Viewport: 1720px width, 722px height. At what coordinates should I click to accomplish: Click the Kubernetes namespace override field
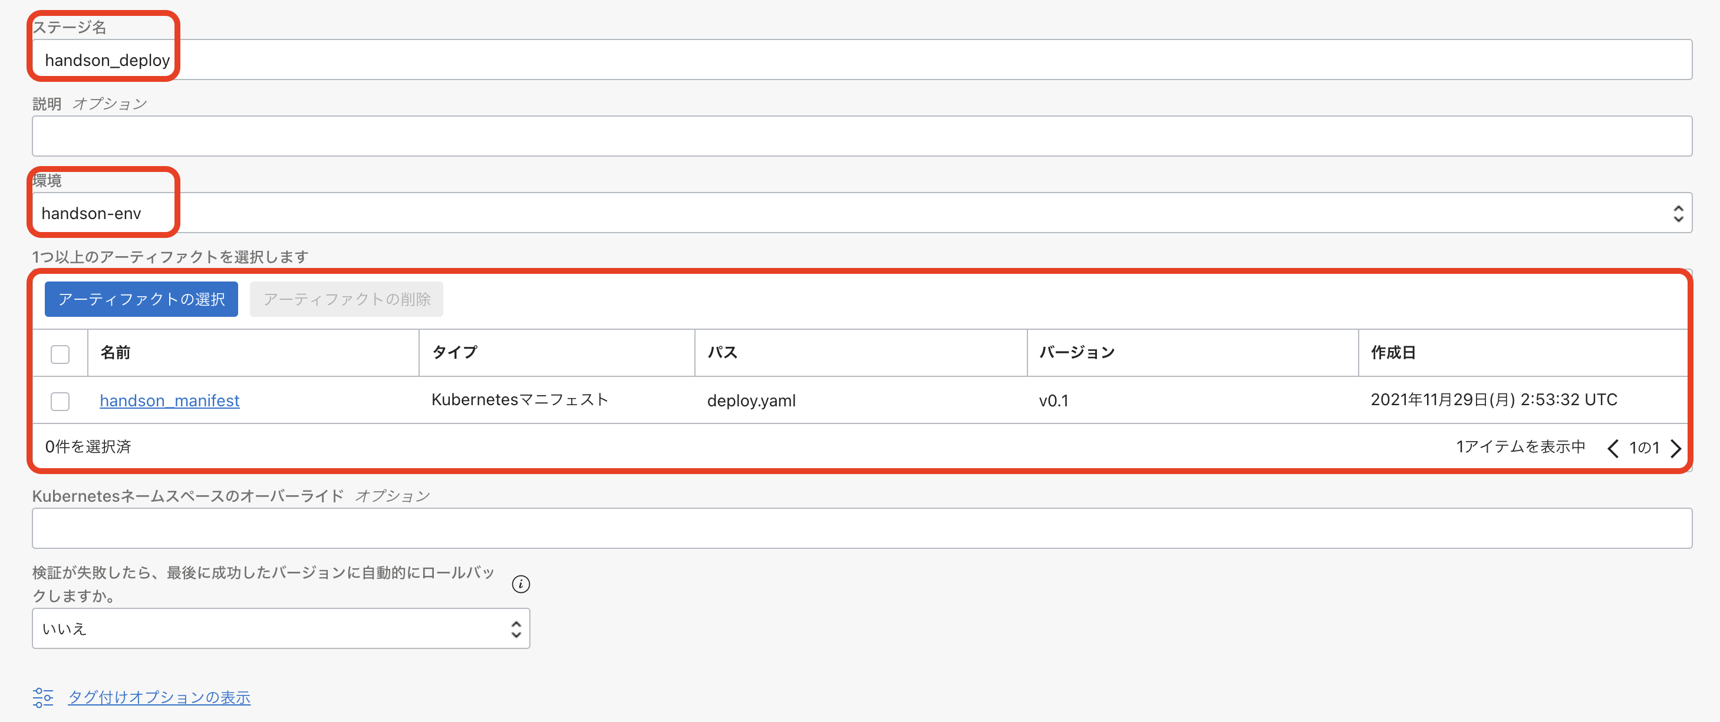point(861,528)
